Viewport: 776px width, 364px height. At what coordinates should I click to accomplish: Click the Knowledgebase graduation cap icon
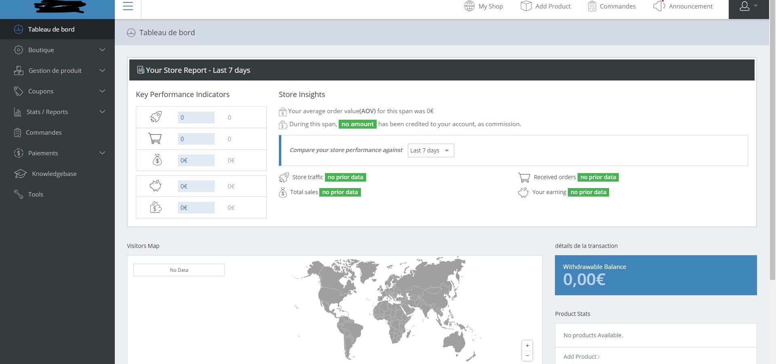coord(20,174)
